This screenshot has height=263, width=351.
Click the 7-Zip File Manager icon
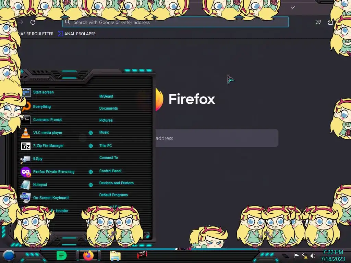point(25,146)
